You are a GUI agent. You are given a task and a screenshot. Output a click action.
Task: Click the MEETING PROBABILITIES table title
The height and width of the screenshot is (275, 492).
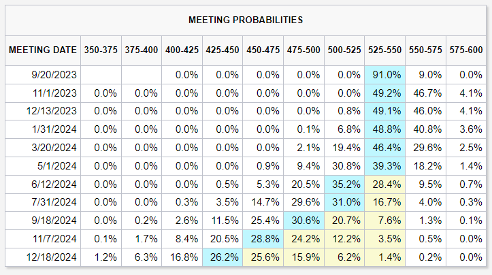click(x=246, y=20)
